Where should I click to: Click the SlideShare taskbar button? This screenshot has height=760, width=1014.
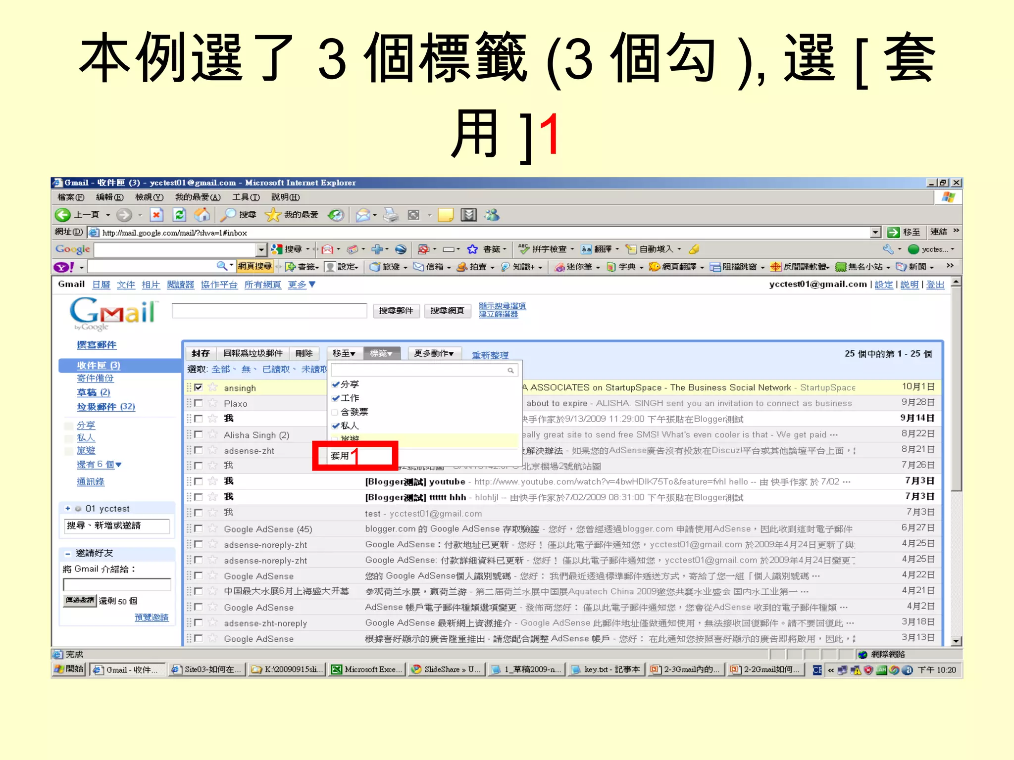click(447, 669)
